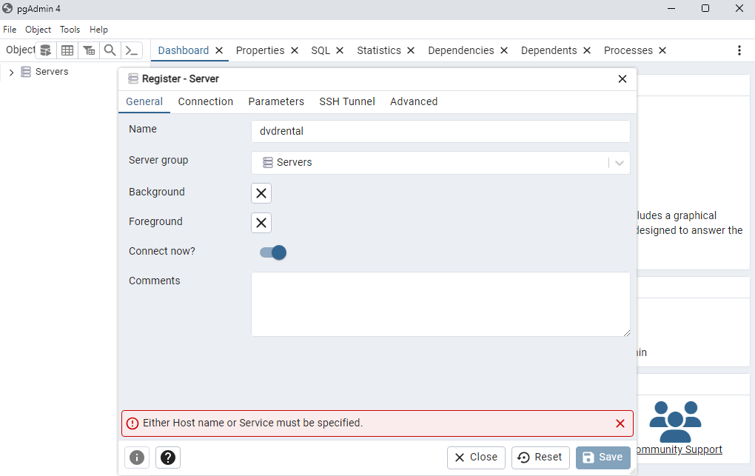Close the Dashboard tab with its X

219,50
